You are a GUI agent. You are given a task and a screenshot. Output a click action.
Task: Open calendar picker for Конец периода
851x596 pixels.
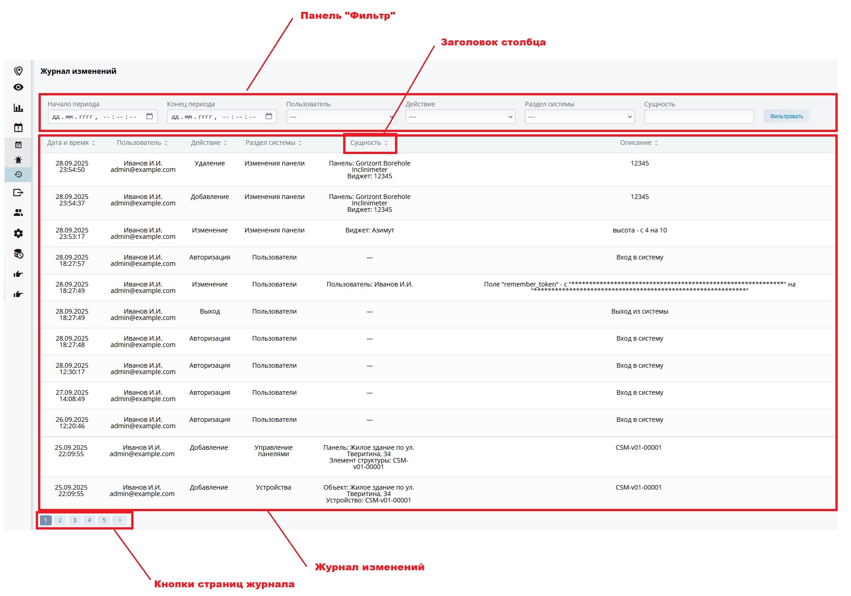pyautogui.click(x=269, y=116)
